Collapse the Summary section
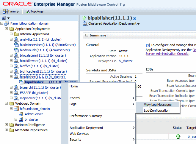196x144 pixels. coord(87,35)
